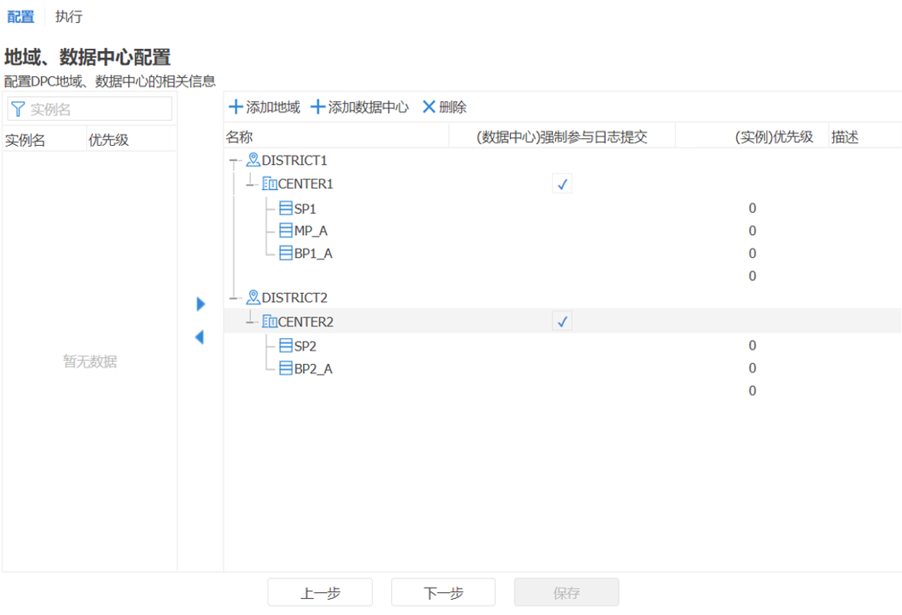Image resolution: width=902 pixels, height=615 pixels.
Task: Go back with 上一步 button
Action: pos(319,593)
